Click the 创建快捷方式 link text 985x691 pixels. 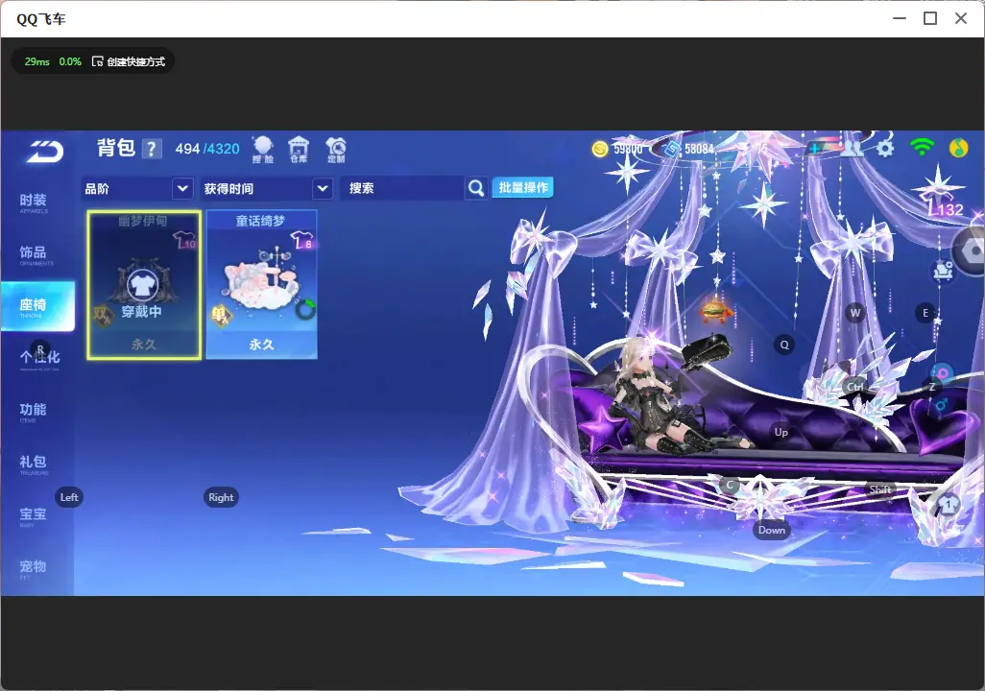135,61
